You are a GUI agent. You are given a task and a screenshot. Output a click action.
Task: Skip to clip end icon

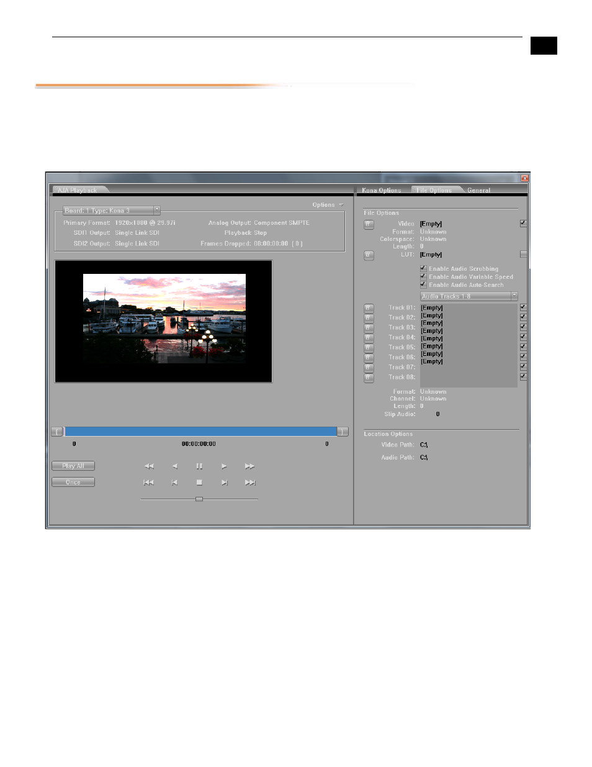[249, 483]
